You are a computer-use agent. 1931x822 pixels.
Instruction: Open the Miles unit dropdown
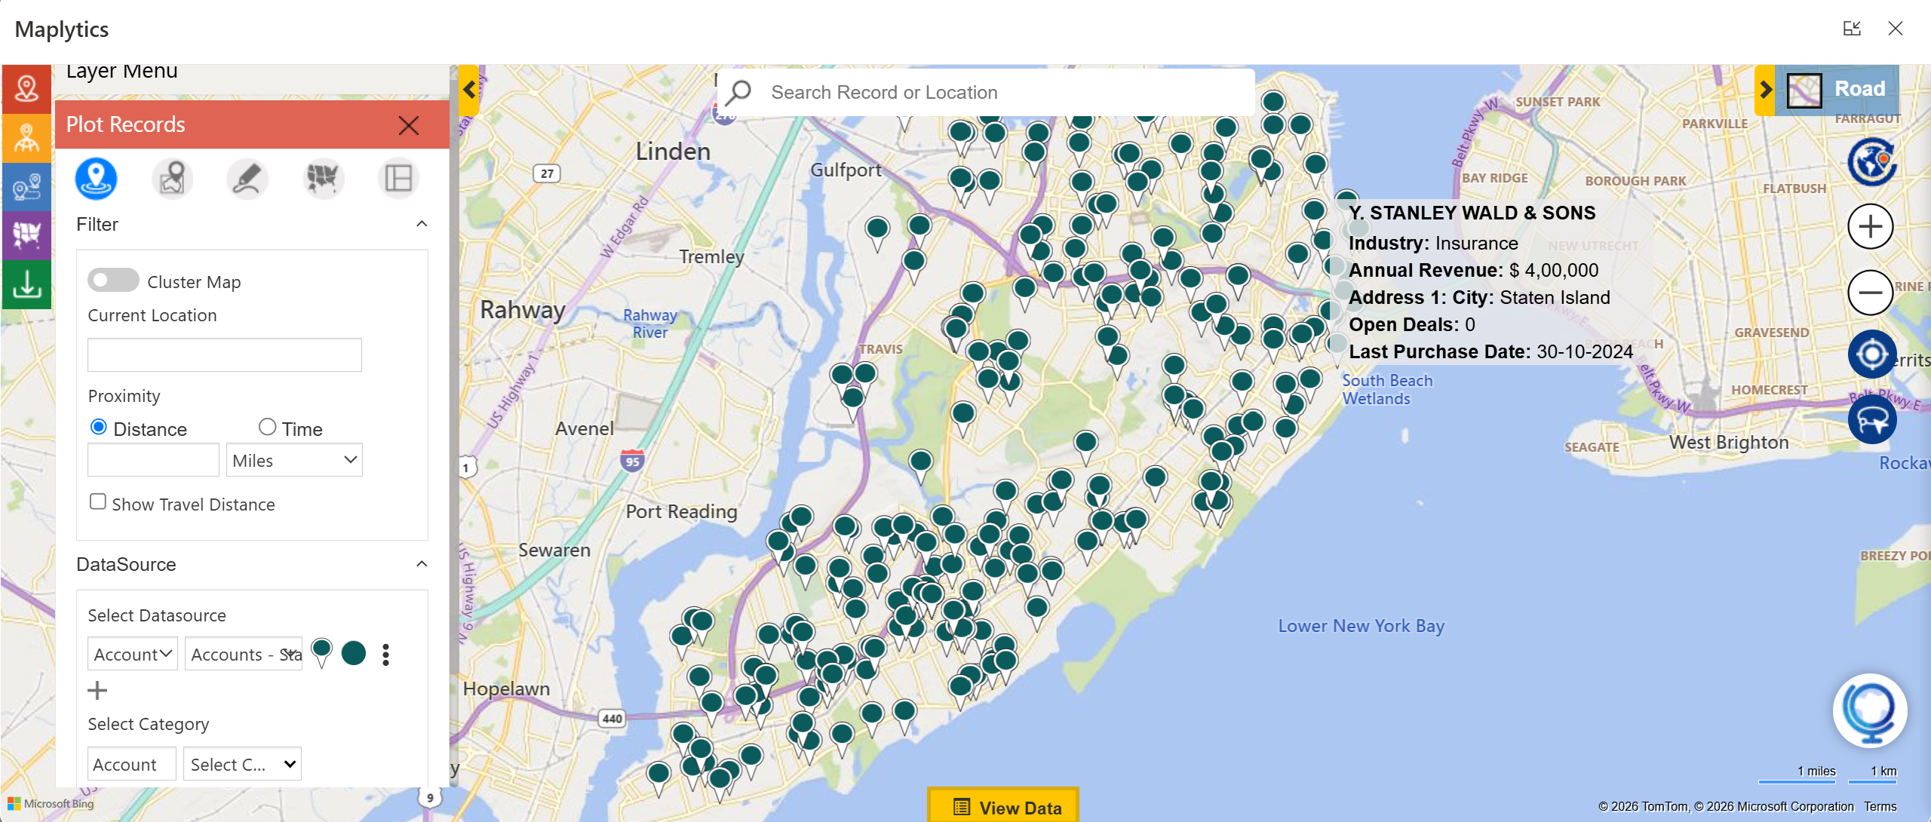tap(294, 460)
